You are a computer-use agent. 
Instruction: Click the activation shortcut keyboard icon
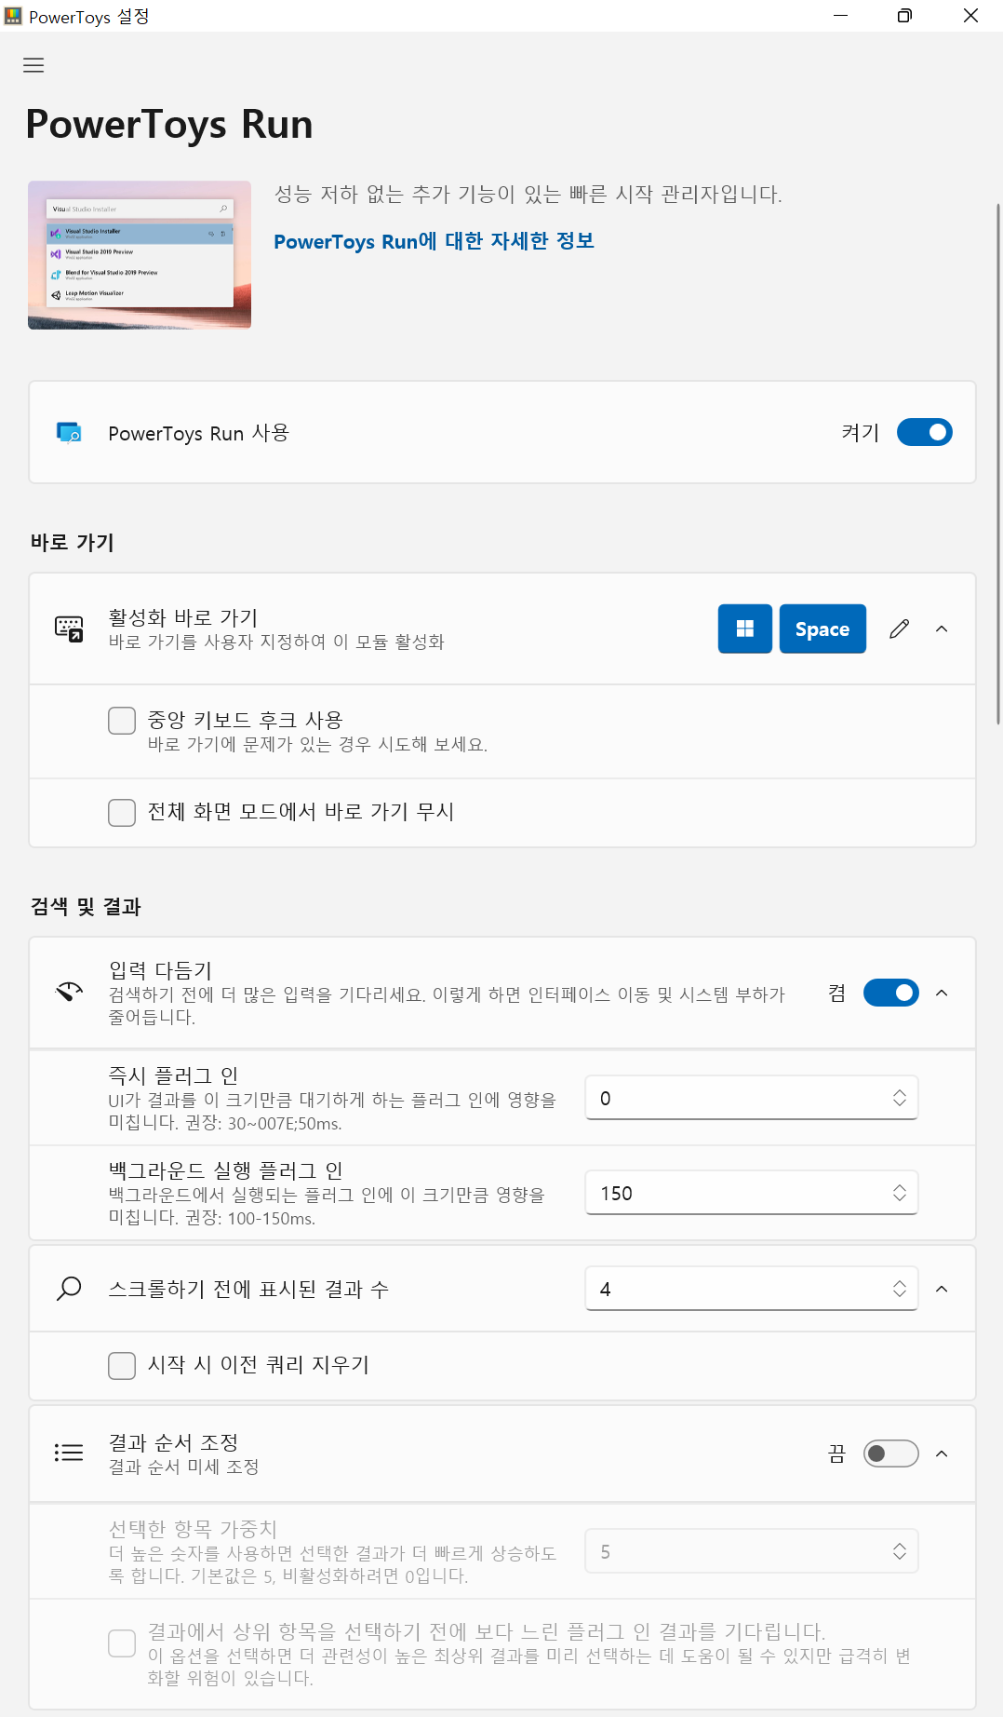coord(69,629)
